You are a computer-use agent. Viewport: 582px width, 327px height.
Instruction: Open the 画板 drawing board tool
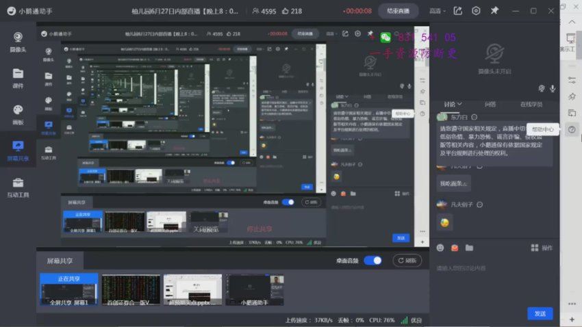[x=18, y=114]
